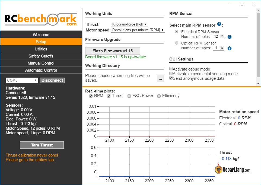Uncheck Send anonymous usage data
This screenshot has width=261, height=185.
171,78
